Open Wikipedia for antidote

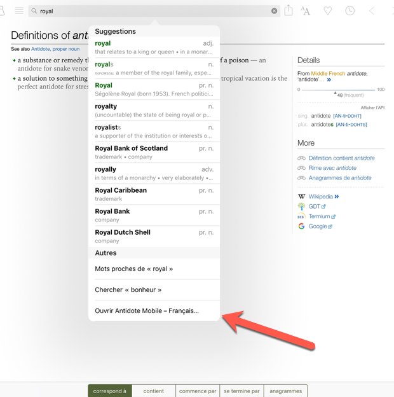320,197
